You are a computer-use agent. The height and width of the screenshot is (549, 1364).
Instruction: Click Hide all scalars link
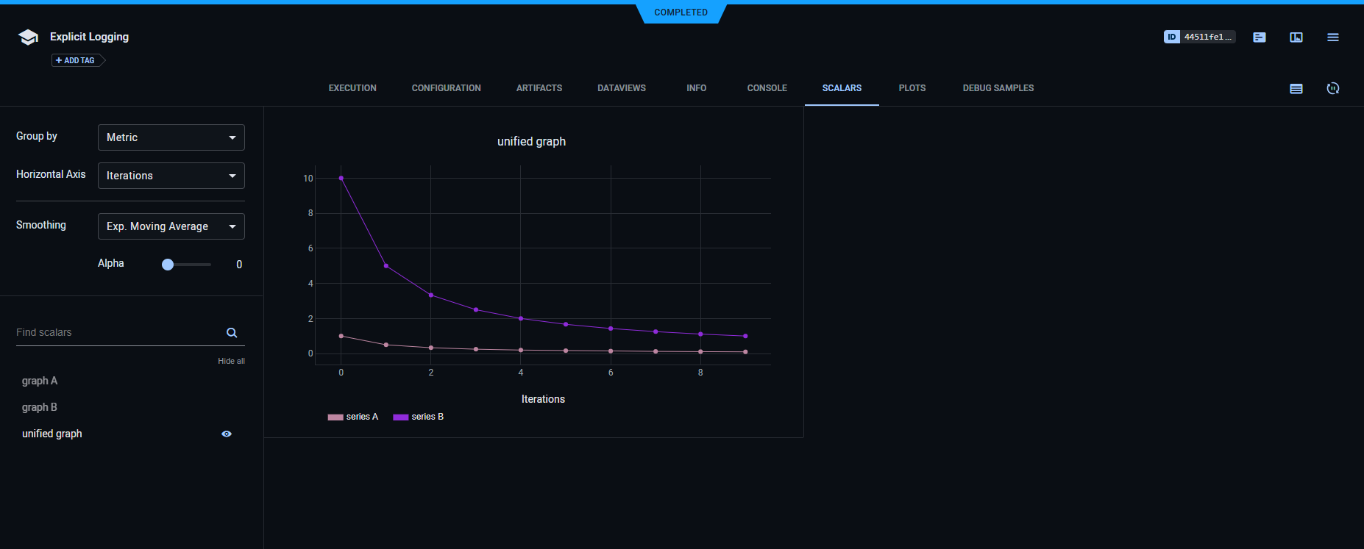tap(231, 361)
